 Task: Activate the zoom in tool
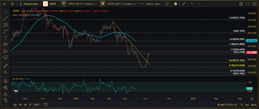coord(5,72)
